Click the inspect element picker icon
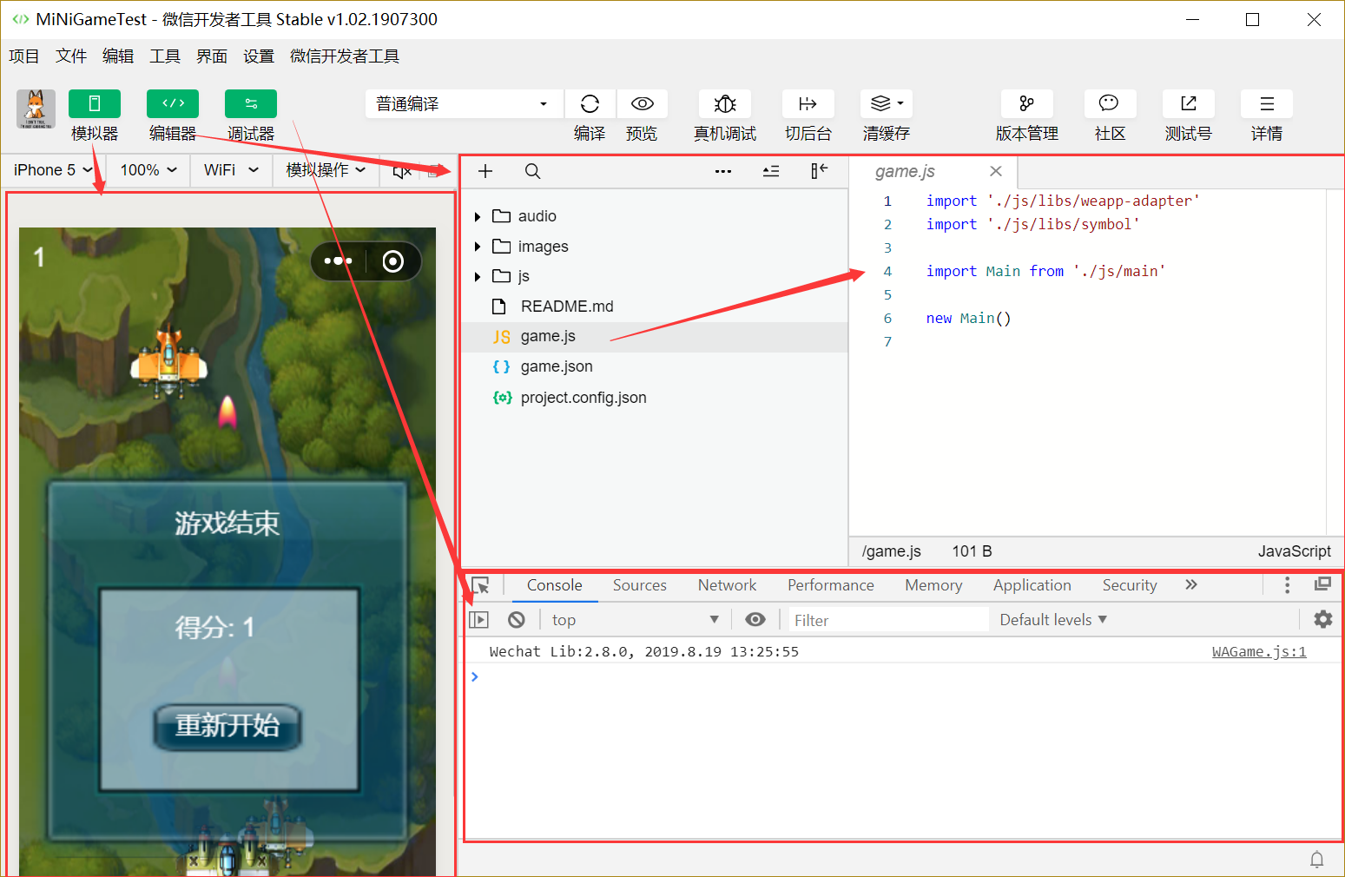 480,585
